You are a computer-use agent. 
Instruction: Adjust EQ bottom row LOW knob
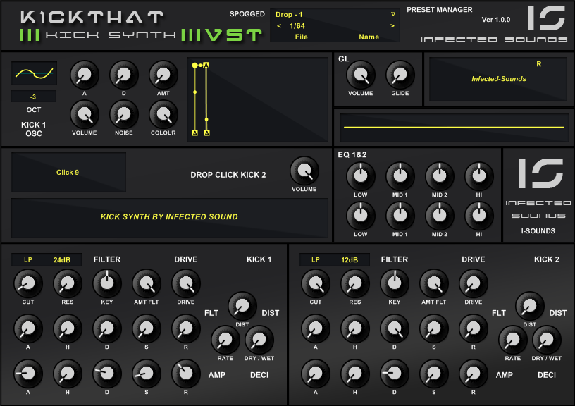tap(361, 215)
